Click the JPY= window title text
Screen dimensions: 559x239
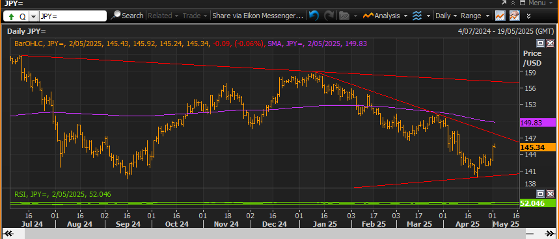coord(14,3)
